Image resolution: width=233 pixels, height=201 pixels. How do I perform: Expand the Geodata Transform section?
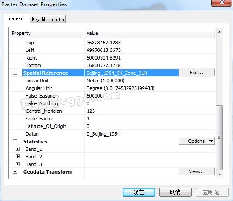coord(15,172)
